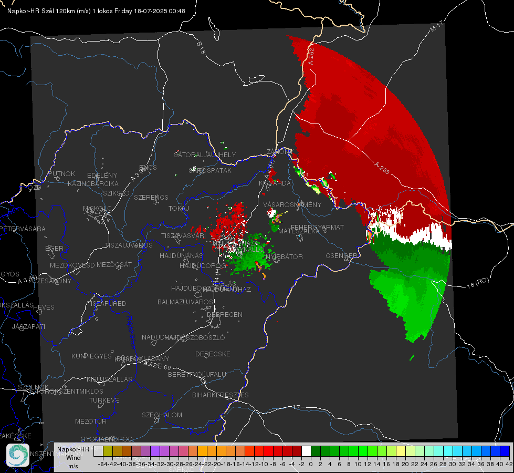Screen dimensions: 514x473
Task: Click the white swatch in the wind legend
Action: click(x=306, y=451)
